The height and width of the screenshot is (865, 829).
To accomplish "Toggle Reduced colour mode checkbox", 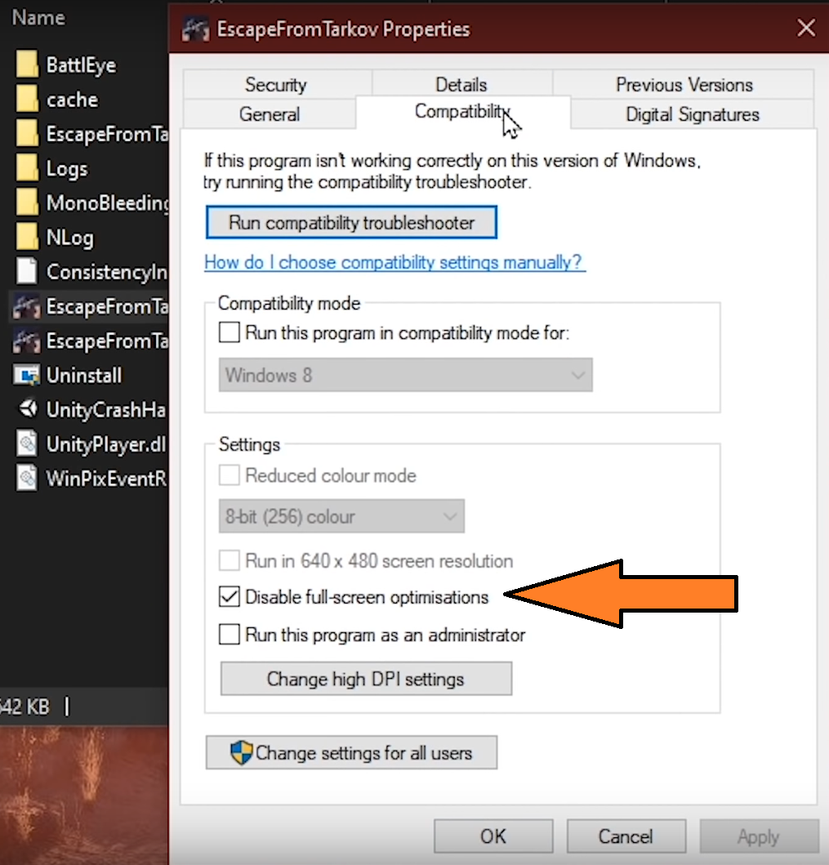I will [230, 475].
